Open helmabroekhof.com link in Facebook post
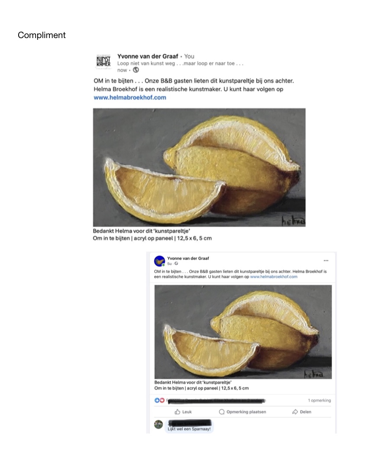The image size is (382, 475). coord(274,276)
